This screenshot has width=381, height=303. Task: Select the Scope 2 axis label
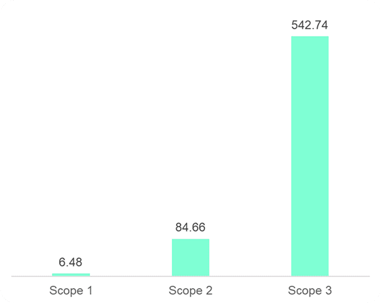[x=190, y=291]
